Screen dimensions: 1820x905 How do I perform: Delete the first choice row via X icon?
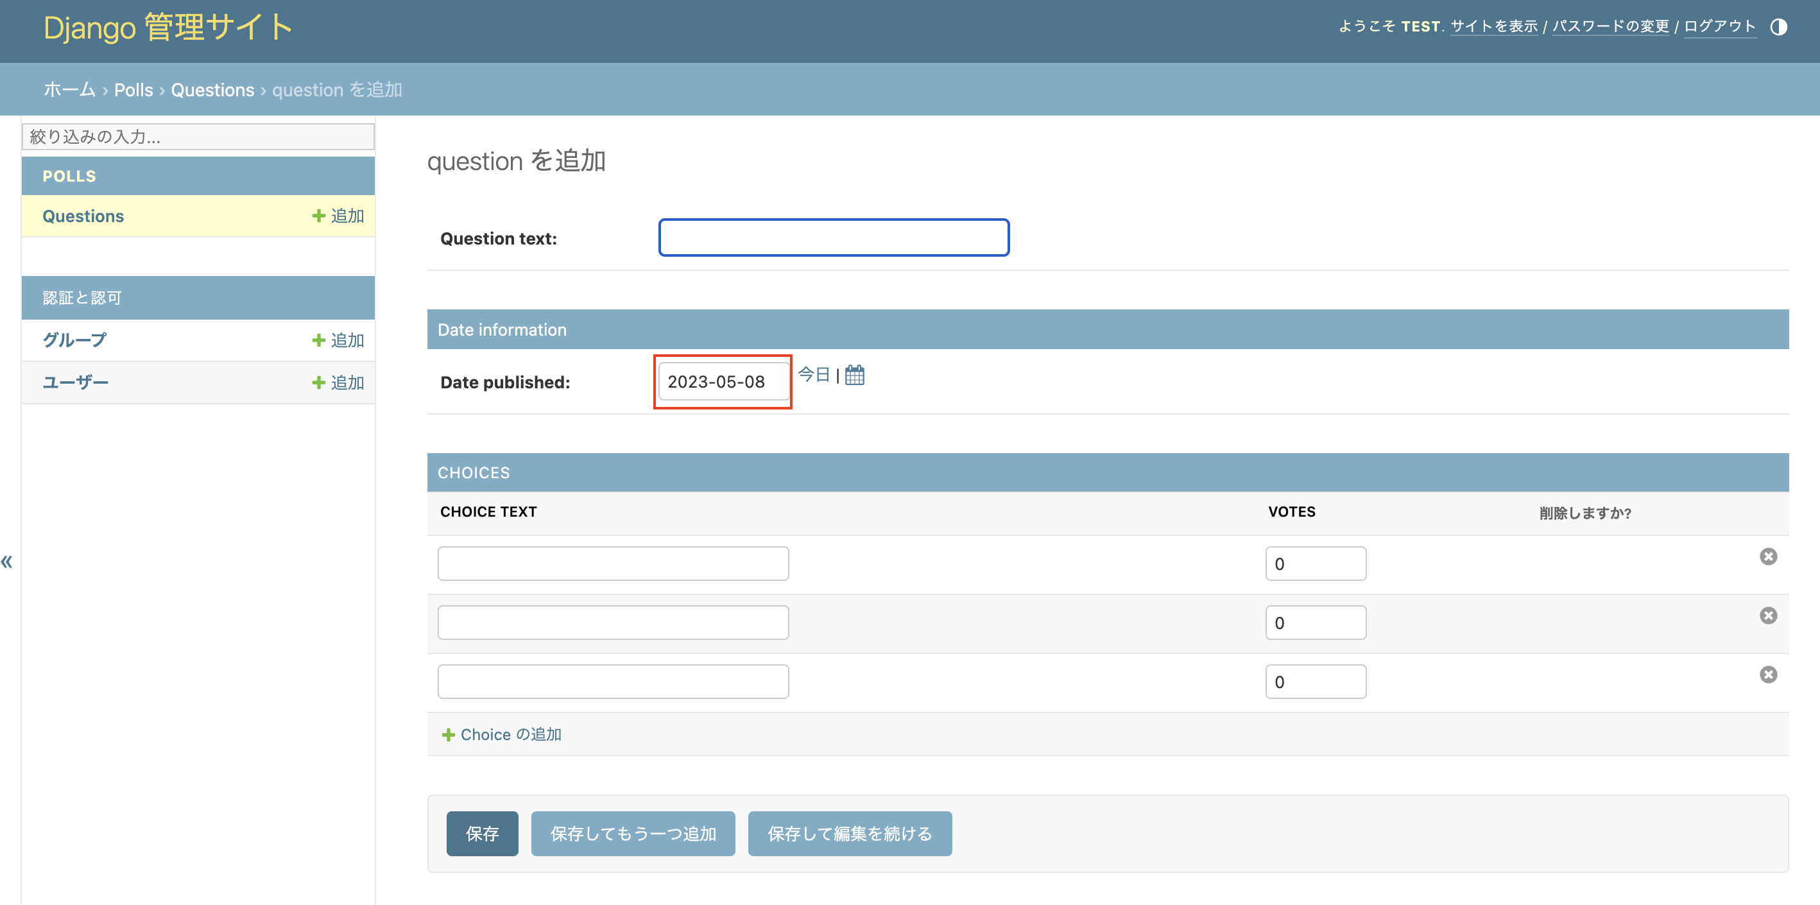click(x=1769, y=556)
